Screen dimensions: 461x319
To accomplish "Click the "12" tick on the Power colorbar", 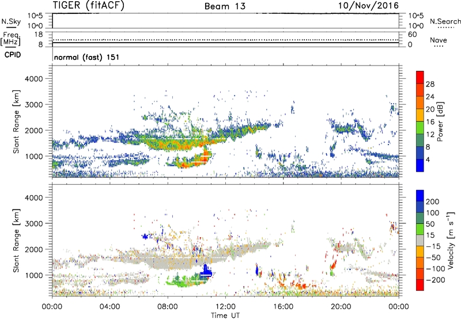I will 430,135.
